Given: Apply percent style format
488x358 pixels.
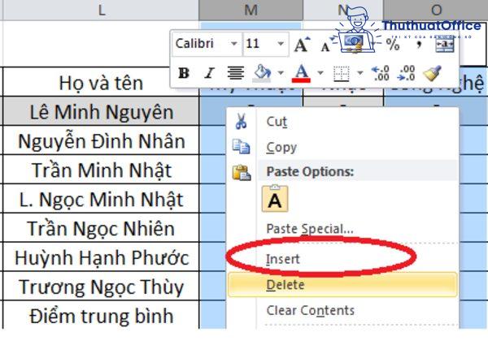Looking at the screenshot, I should (393, 45).
